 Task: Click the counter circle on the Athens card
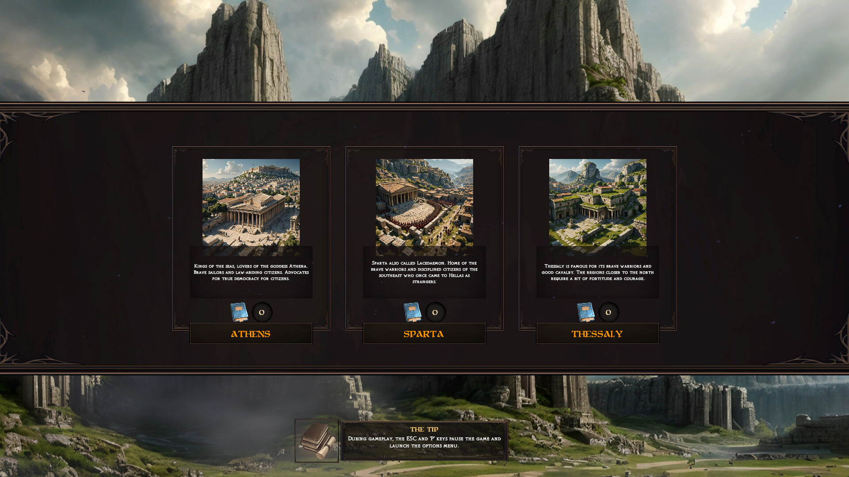pyautogui.click(x=262, y=312)
